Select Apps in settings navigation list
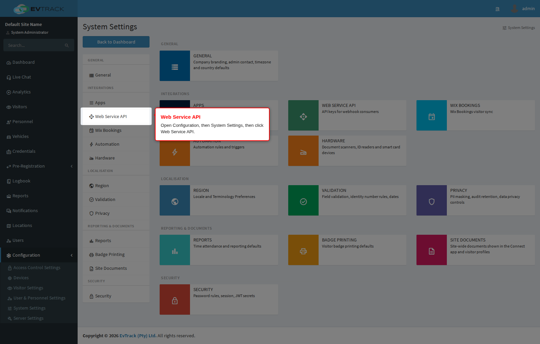 116,103
